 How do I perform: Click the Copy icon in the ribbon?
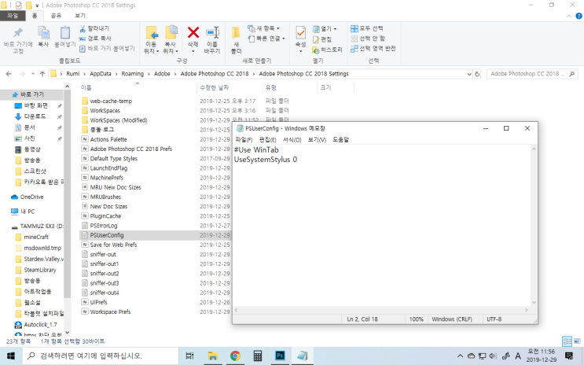[43, 33]
